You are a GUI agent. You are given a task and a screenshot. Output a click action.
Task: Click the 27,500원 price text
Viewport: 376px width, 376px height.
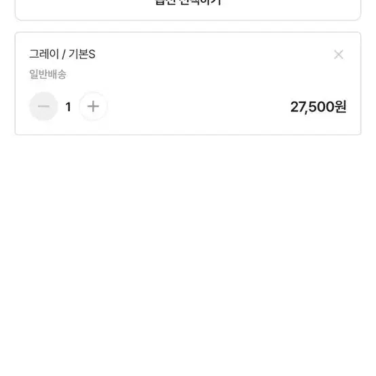pyautogui.click(x=318, y=107)
